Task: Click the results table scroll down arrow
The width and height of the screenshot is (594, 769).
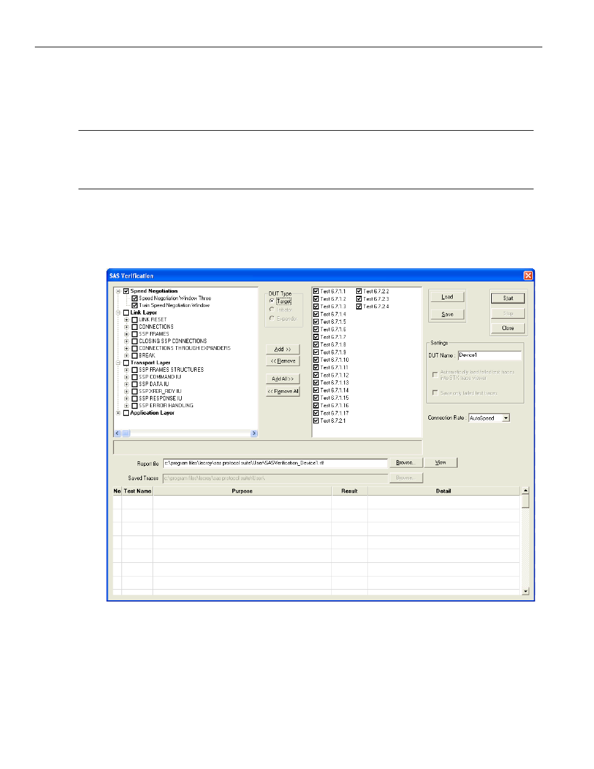Action: pos(526,592)
